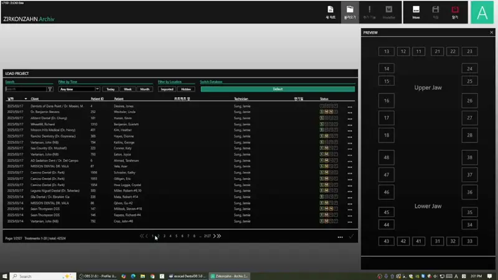Open row options for Conner, Katy
The width and height of the screenshot is (498, 280).
350,149
